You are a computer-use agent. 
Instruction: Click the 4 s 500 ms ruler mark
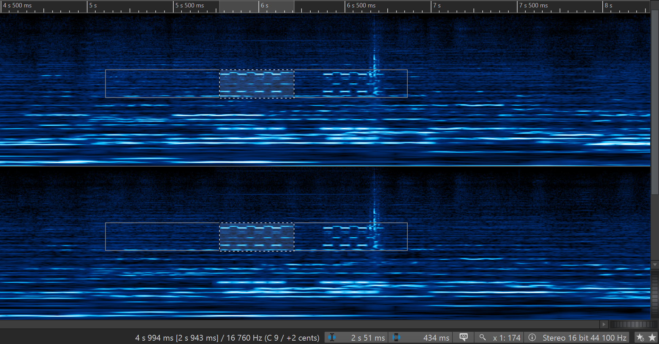[x=17, y=5]
